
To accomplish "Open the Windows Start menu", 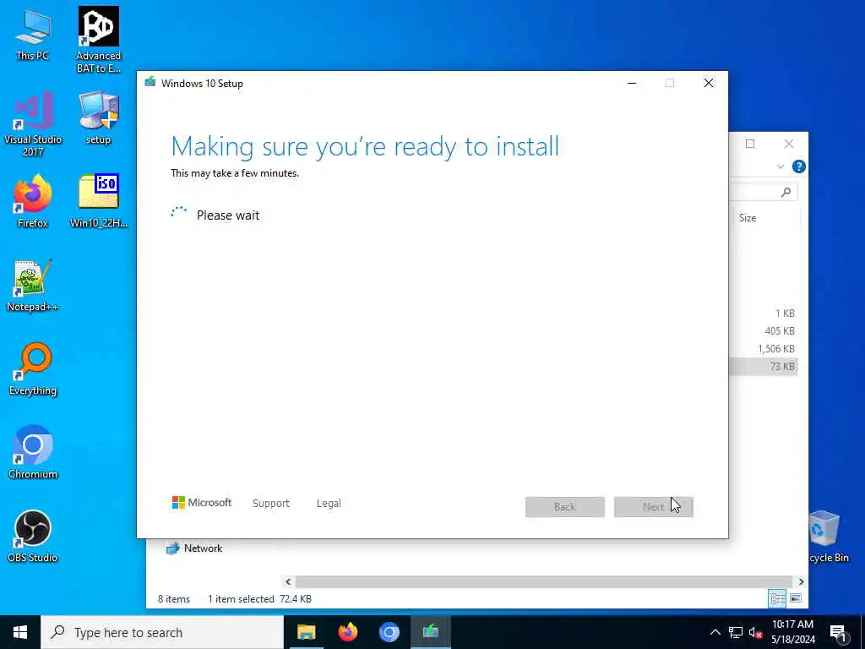I will (x=20, y=632).
